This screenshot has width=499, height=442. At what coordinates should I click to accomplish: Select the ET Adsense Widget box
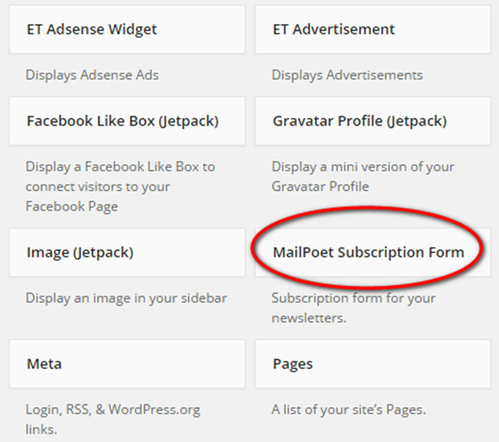127,29
